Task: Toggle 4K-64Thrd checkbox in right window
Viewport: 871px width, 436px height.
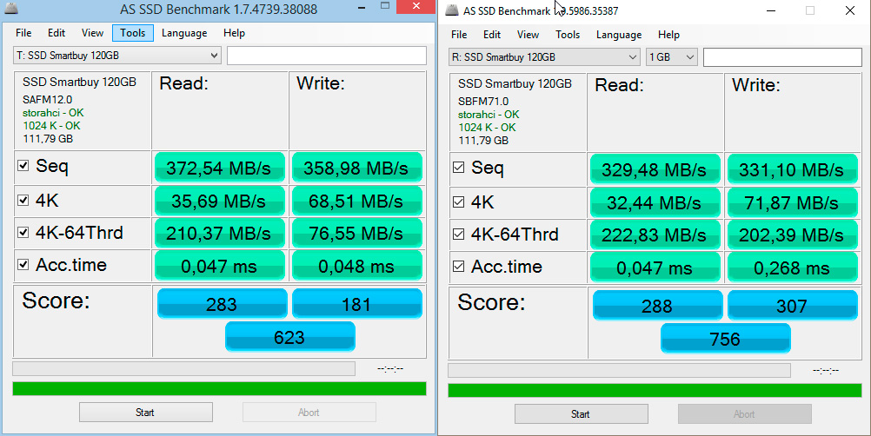Action: (x=458, y=235)
